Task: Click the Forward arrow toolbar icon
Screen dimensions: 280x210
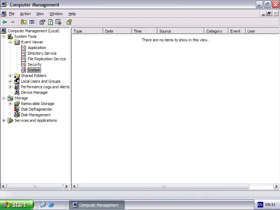Action: pos(13,22)
